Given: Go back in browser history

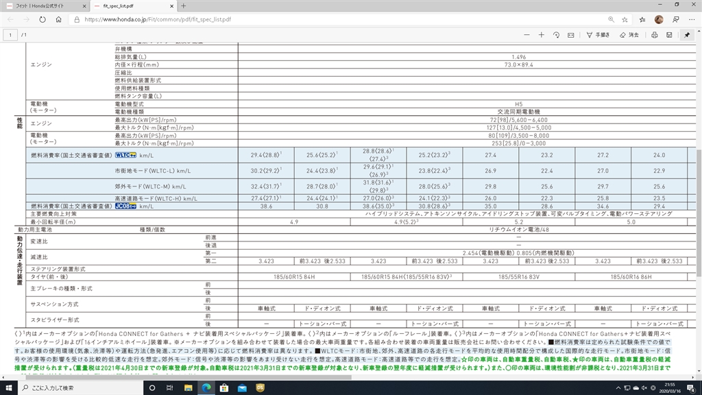Looking at the screenshot, I should point(10,20).
